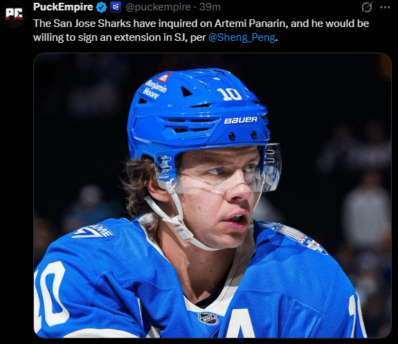Click the shoulder patch on the jersey
The image size is (398, 344).
(300, 237)
